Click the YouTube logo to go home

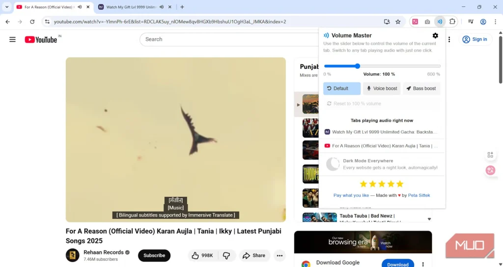(x=41, y=39)
